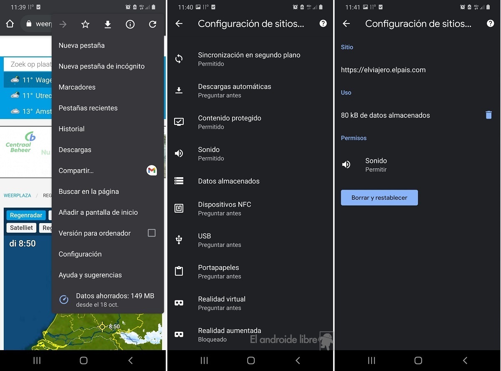Delete stored data with trash icon
The height and width of the screenshot is (371, 501).
point(488,115)
